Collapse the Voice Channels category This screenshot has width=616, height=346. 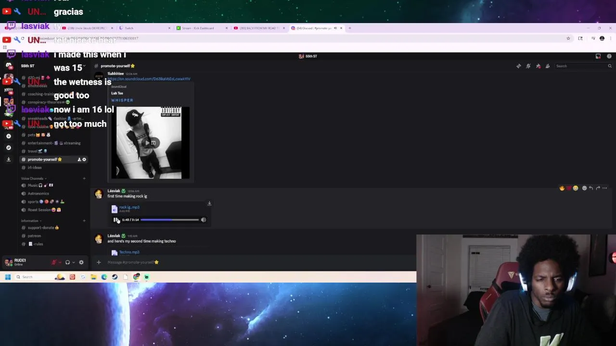(33, 179)
